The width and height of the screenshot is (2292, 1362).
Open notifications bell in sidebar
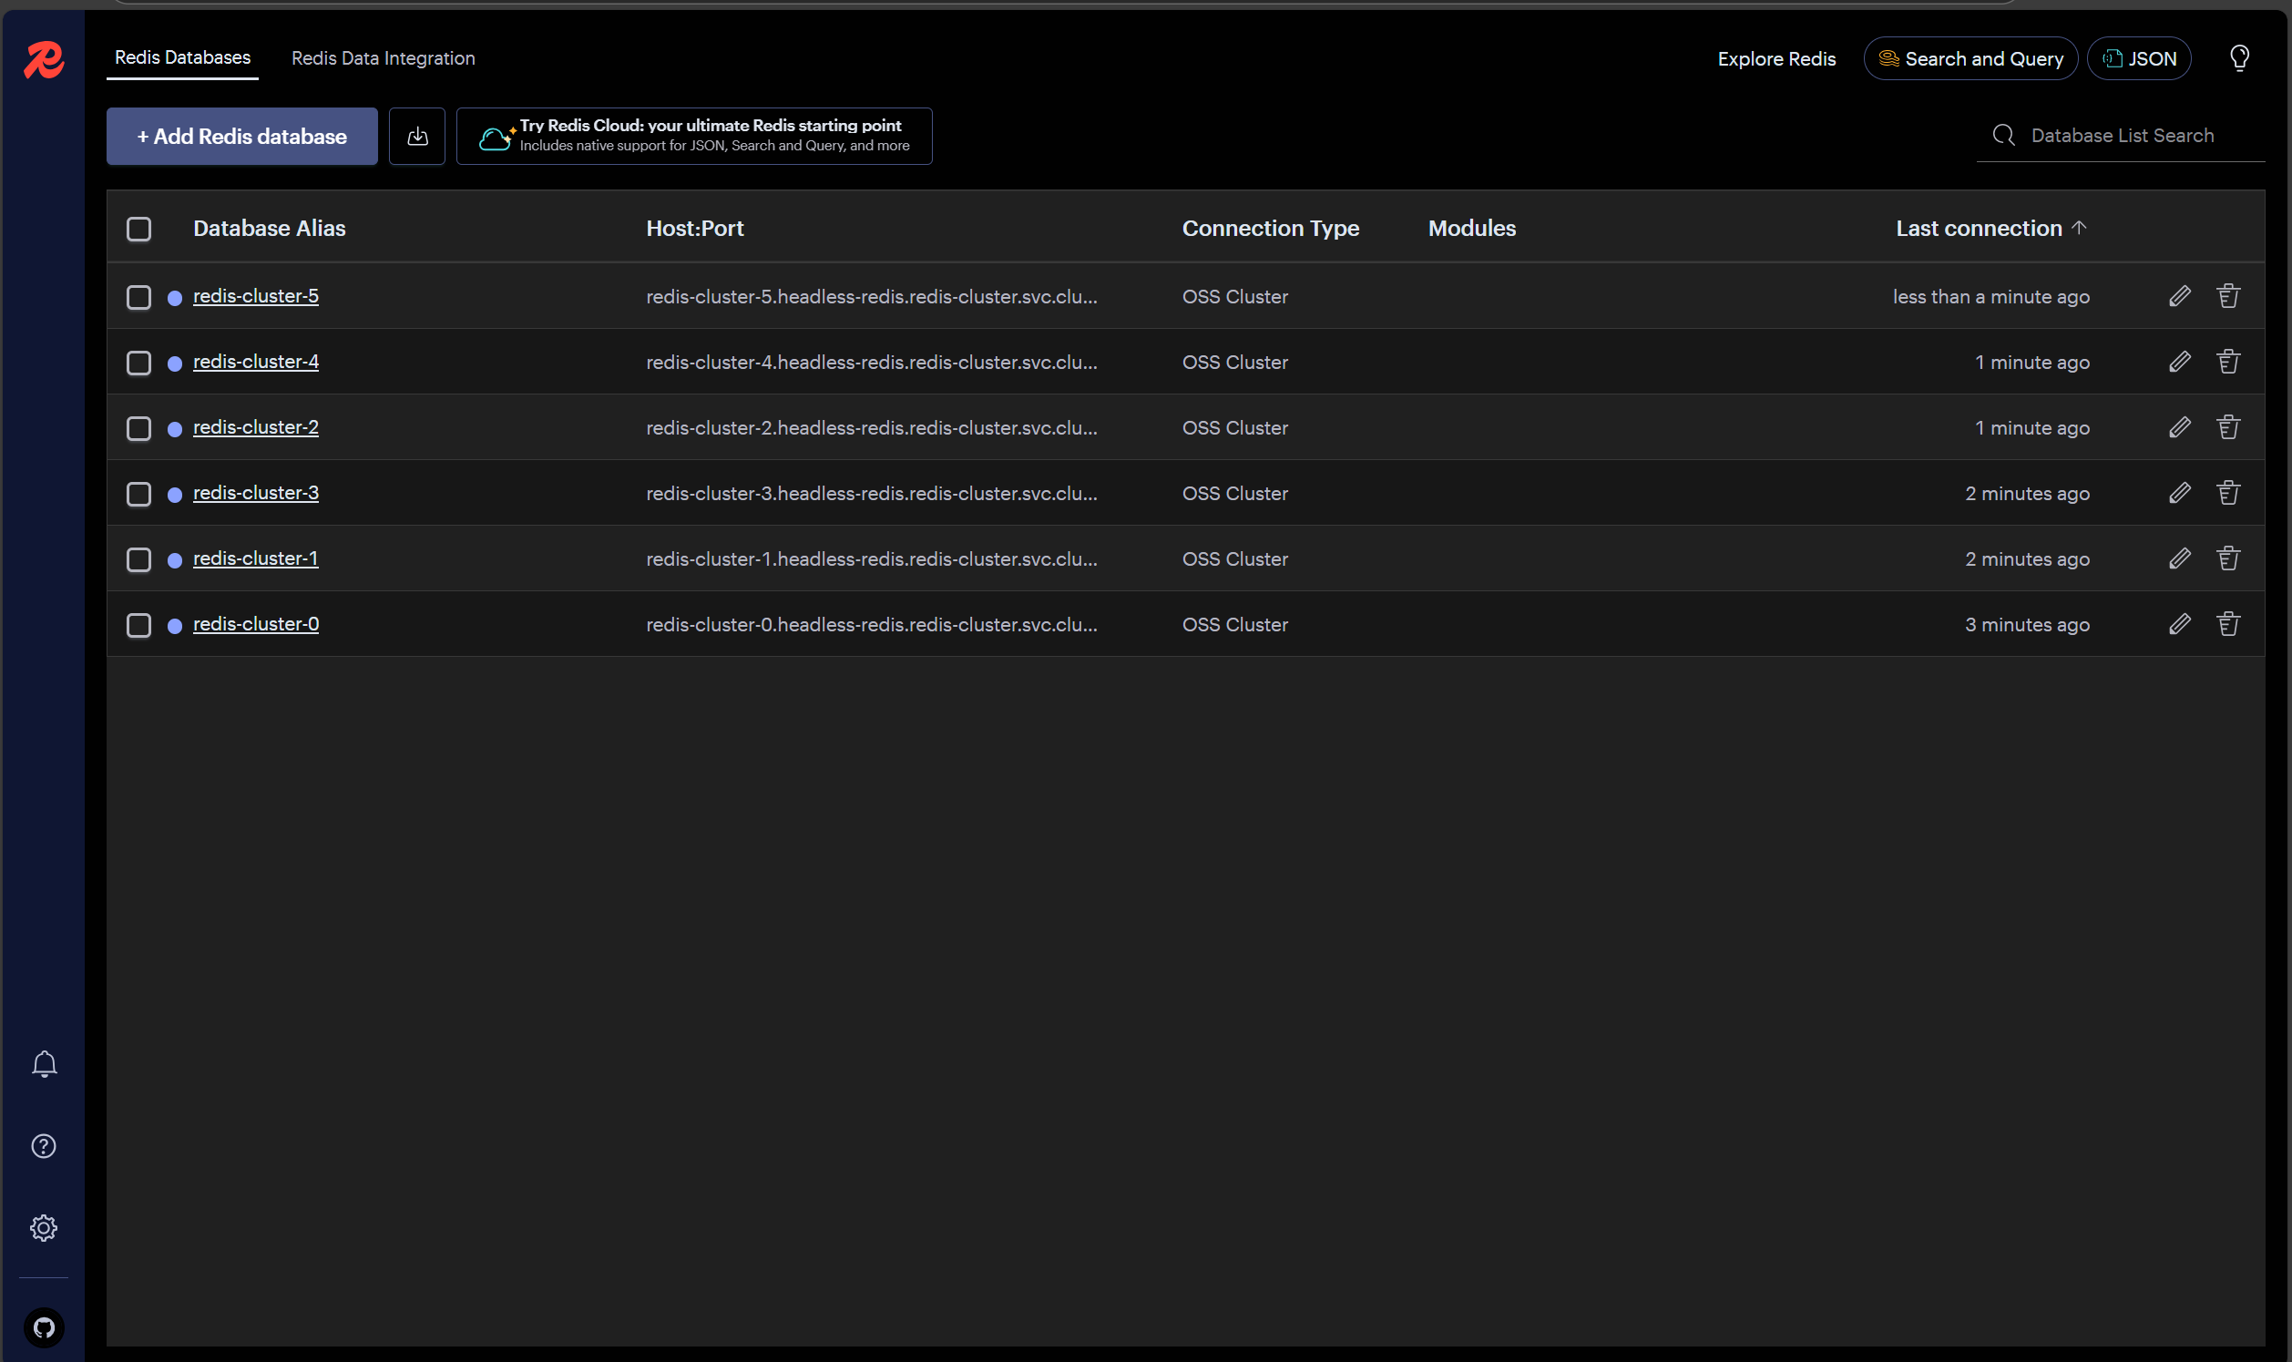point(44,1064)
